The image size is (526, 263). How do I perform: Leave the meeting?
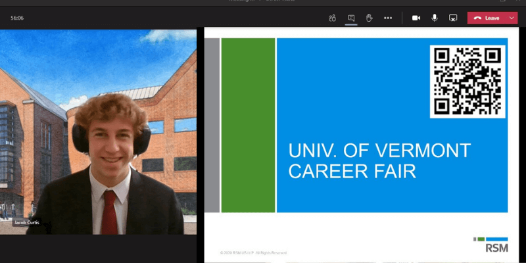[x=488, y=18]
